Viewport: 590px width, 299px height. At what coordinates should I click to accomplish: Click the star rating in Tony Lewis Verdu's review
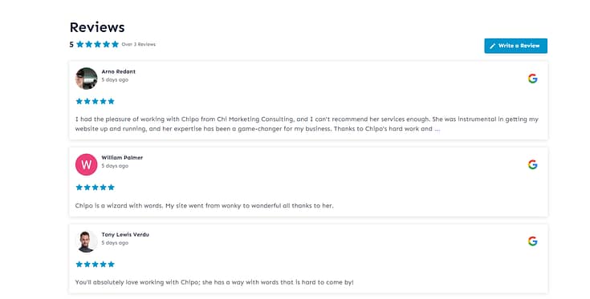[x=95, y=264]
